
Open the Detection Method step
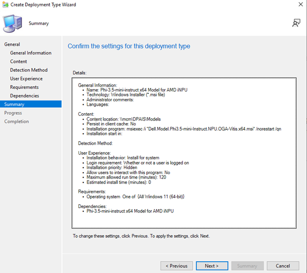click(x=29, y=70)
